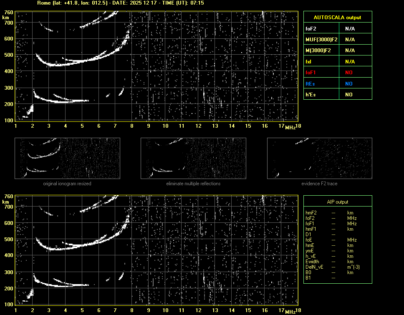The width and height of the screenshot is (404, 315).
Task: Click the yellow fxI label
Action: tap(308, 61)
